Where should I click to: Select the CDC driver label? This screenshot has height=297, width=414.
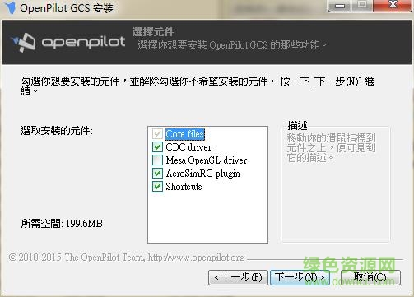point(188,147)
